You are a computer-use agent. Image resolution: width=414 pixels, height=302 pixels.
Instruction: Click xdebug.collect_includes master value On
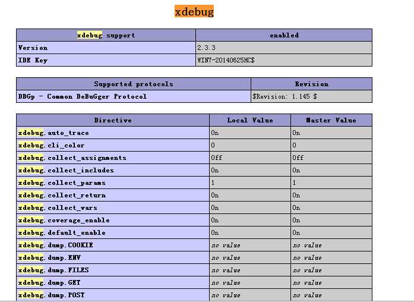[x=331, y=171]
